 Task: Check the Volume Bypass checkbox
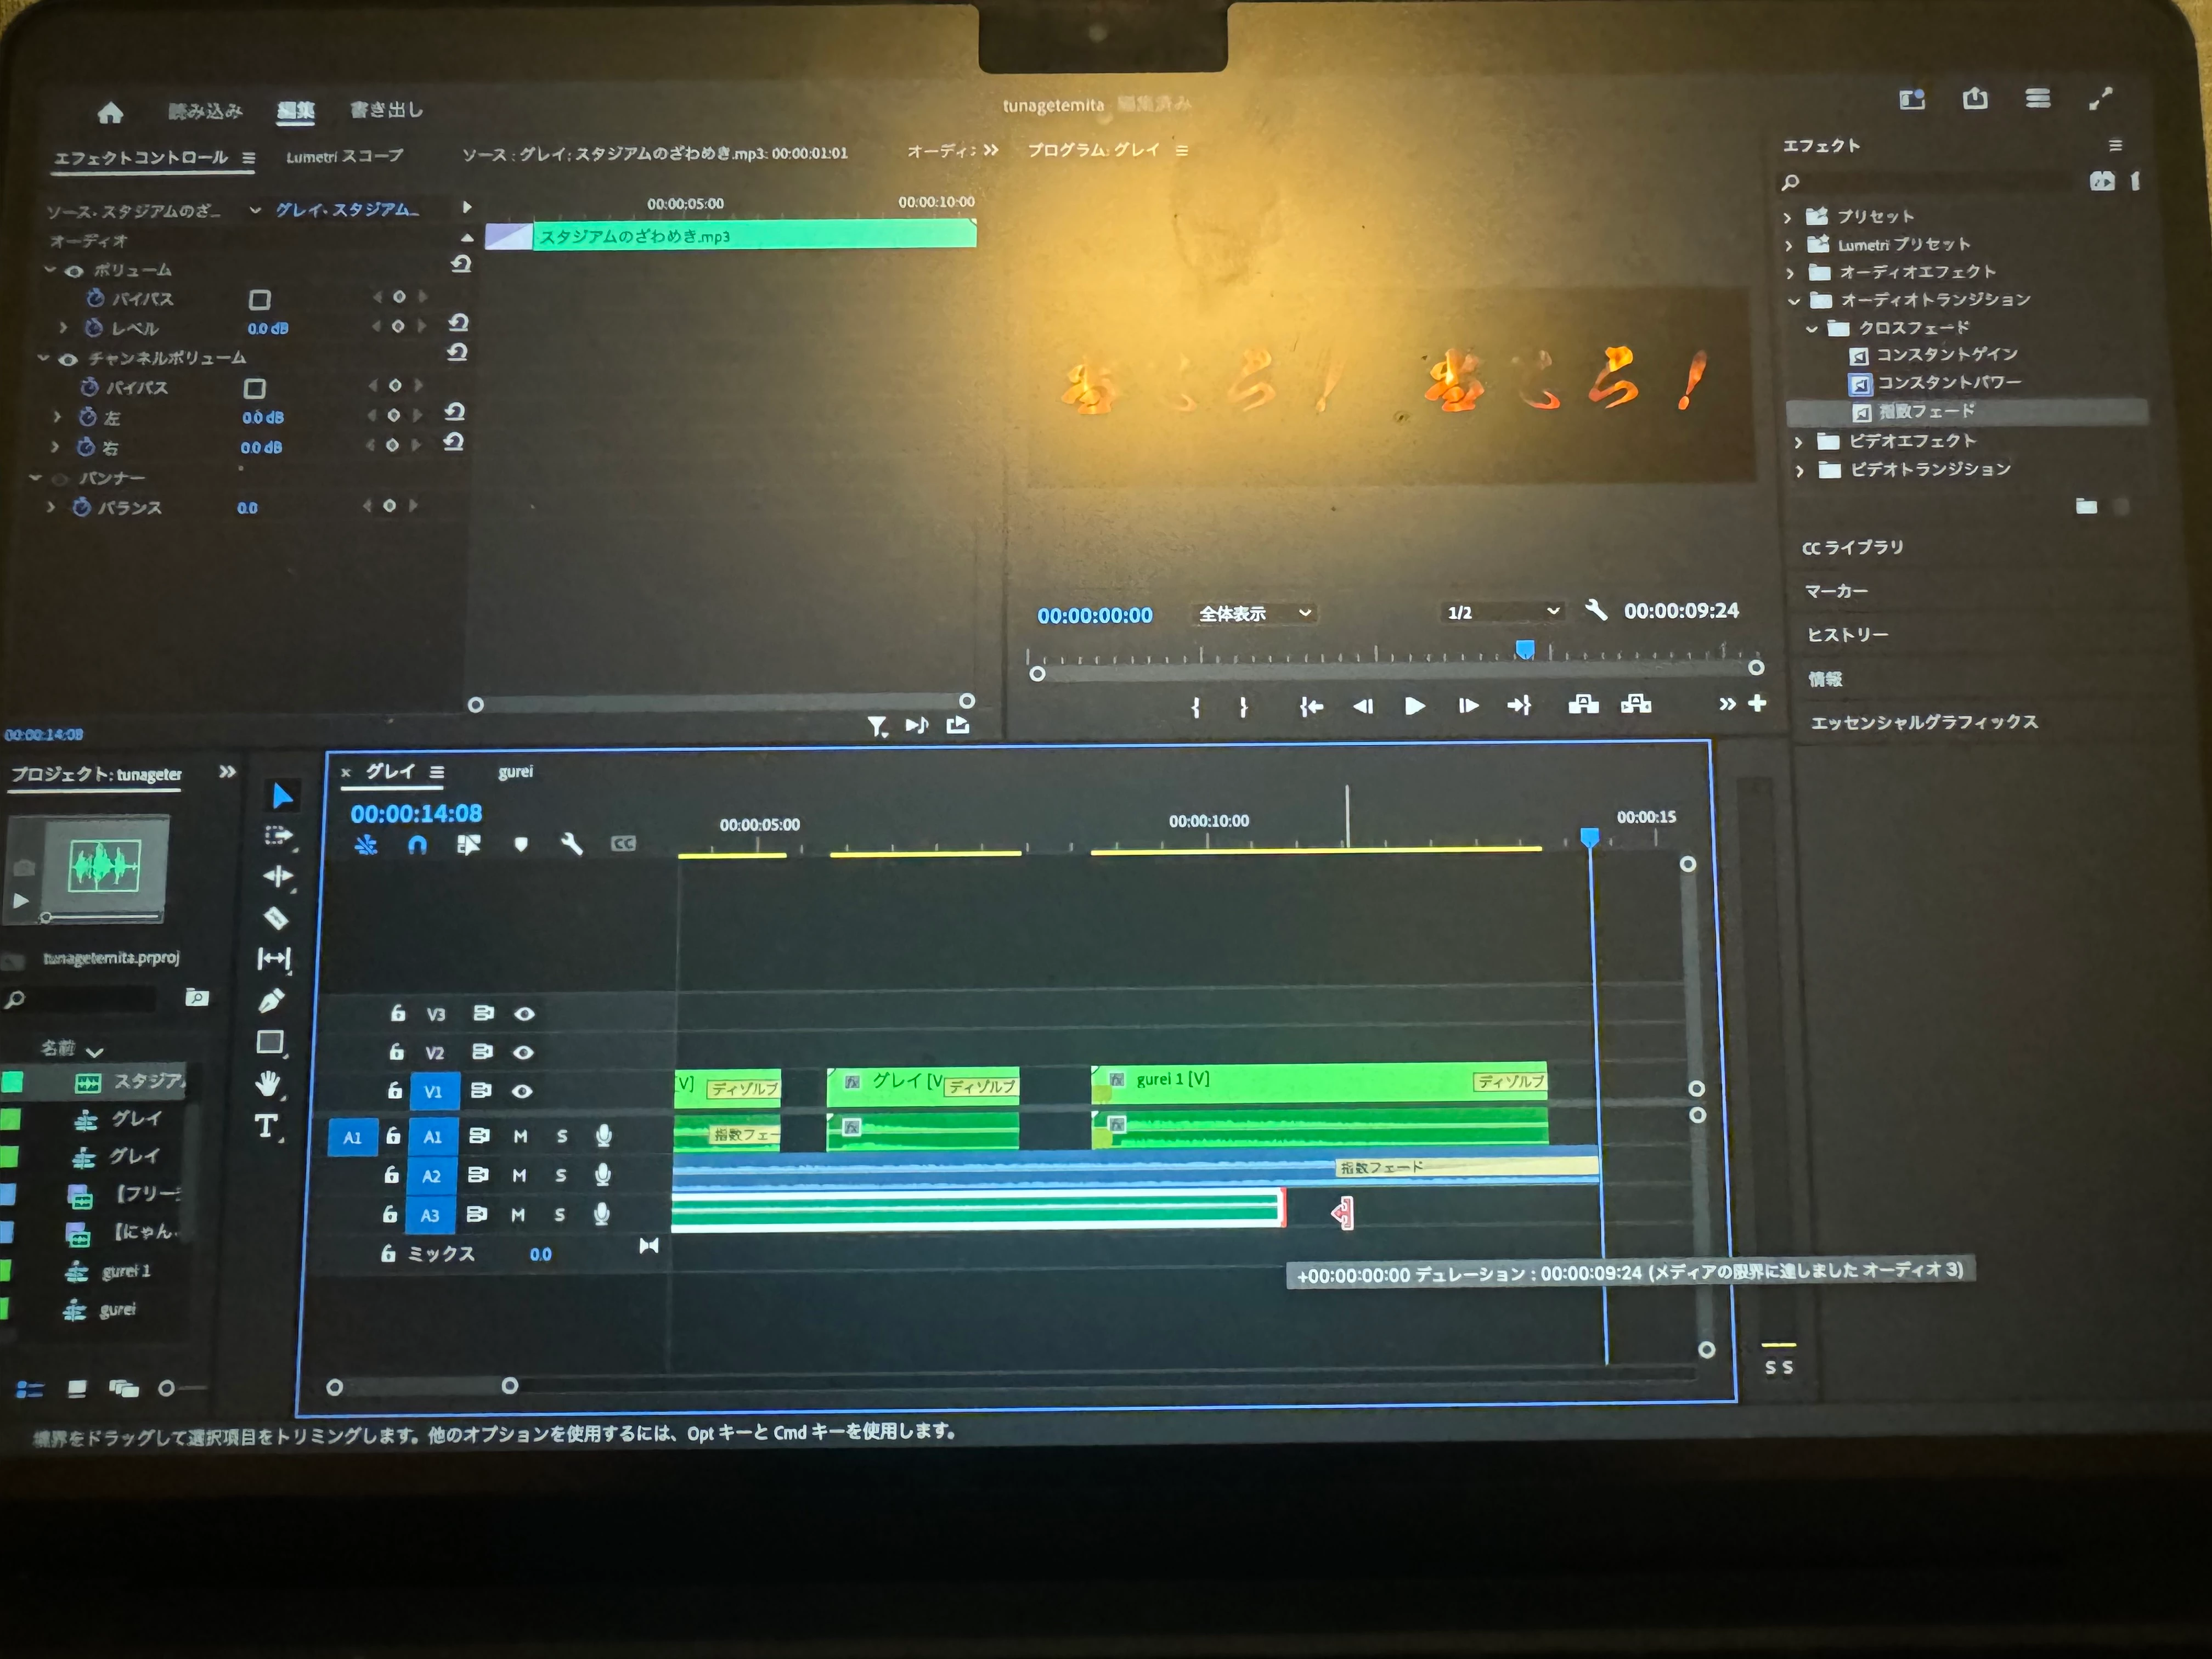pyautogui.click(x=260, y=299)
